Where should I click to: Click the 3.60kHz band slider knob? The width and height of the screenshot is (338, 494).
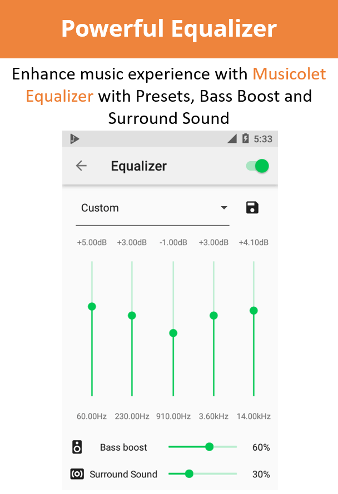point(213,316)
